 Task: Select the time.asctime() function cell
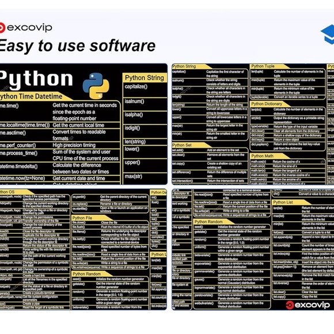(x=13, y=133)
